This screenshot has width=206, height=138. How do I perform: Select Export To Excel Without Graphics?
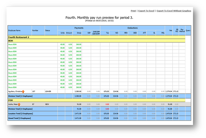174,11
